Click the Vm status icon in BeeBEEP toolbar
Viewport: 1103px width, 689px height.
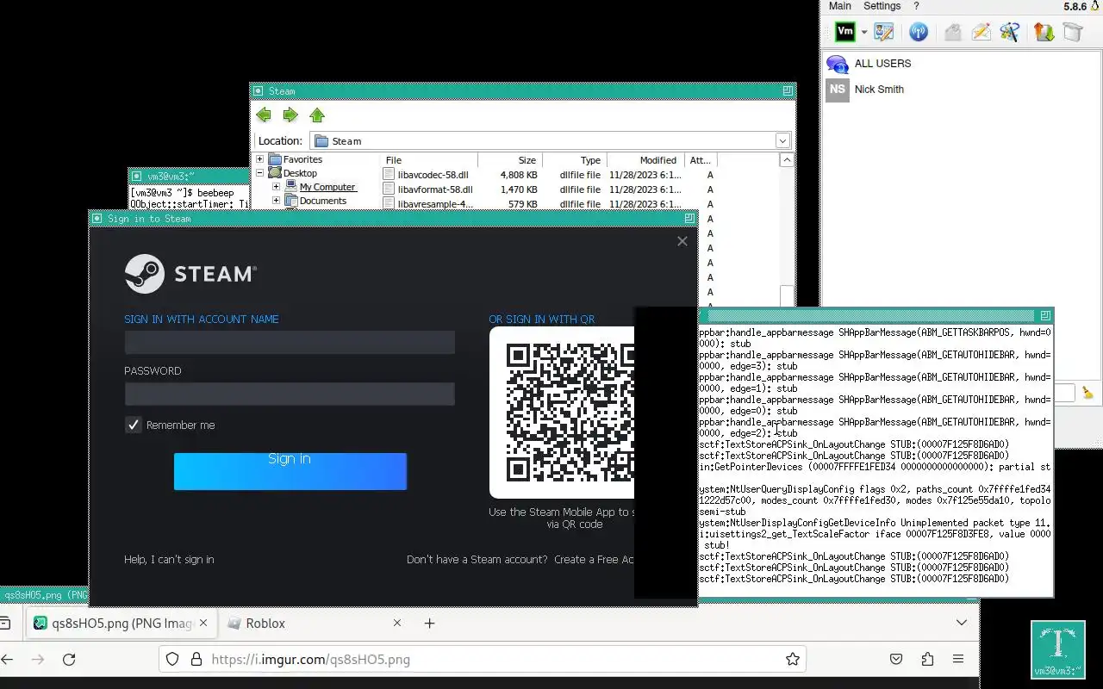tap(845, 32)
